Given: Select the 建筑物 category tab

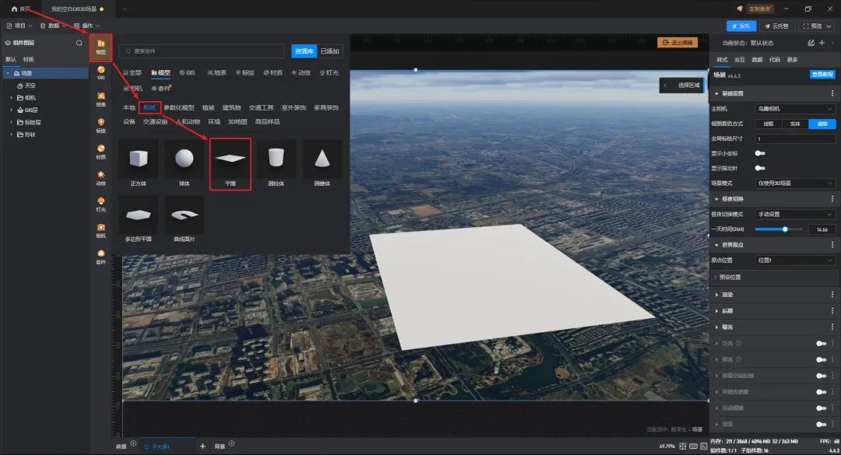Looking at the screenshot, I should point(231,107).
